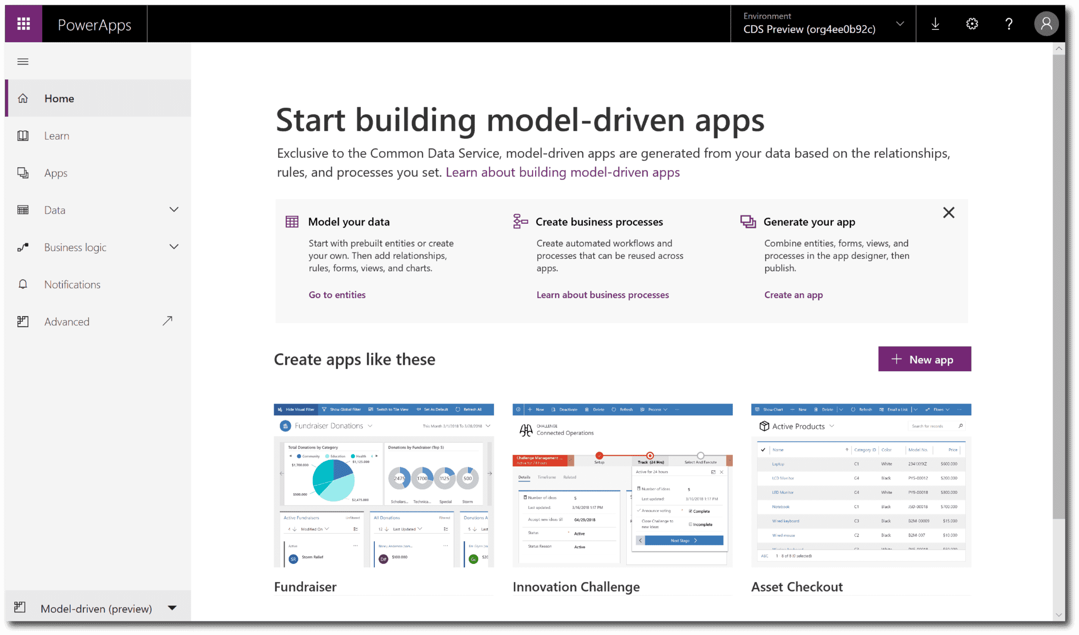The height and width of the screenshot is (635, 1079).
Task: Open the Fundraiser sample thumbnail
Action: (384, 485)
